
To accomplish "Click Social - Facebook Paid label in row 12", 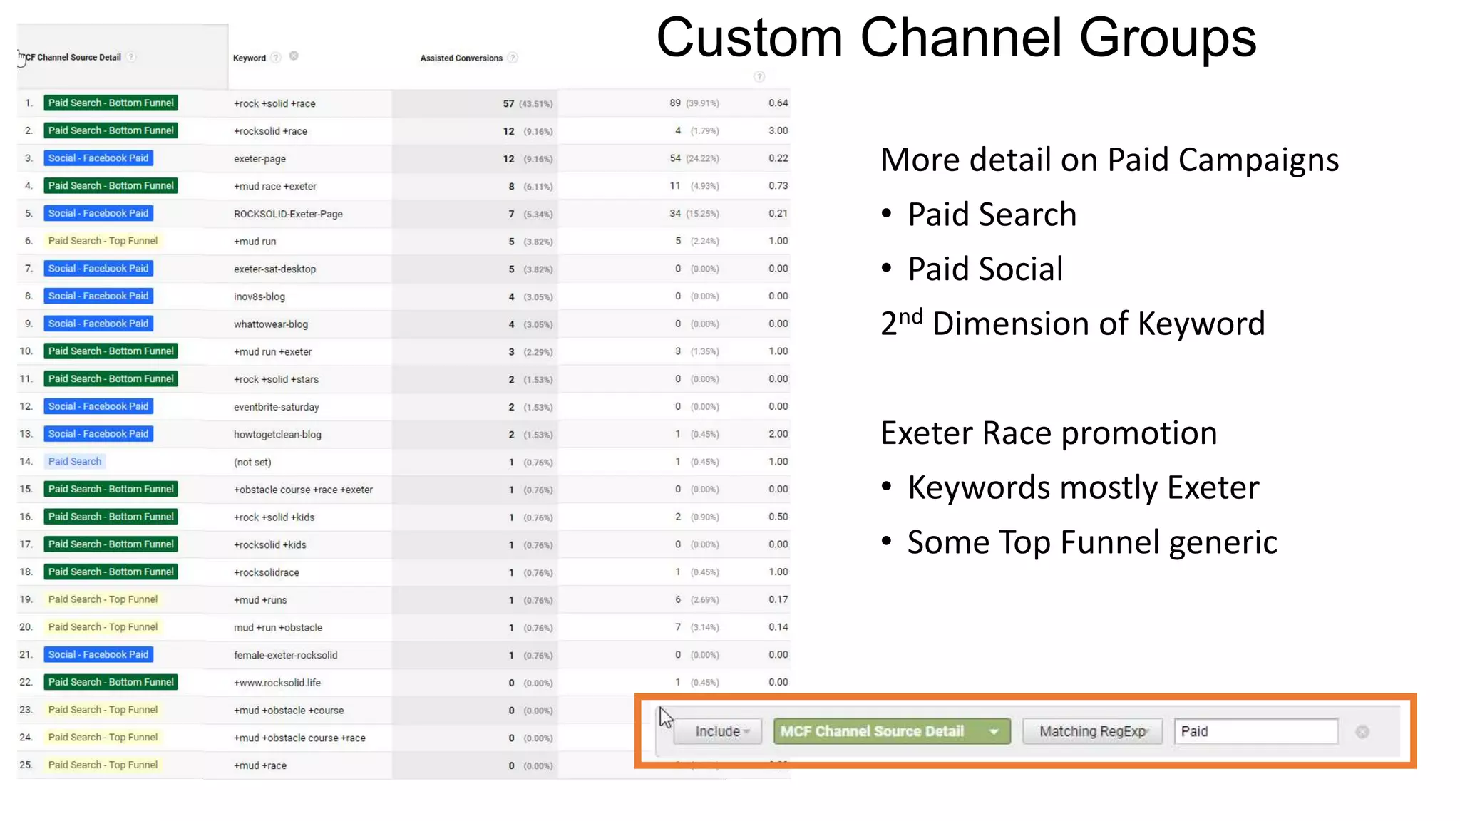I will point(98,406).
